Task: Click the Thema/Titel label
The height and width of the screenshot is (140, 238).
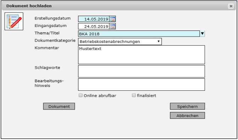Action: 47,33
